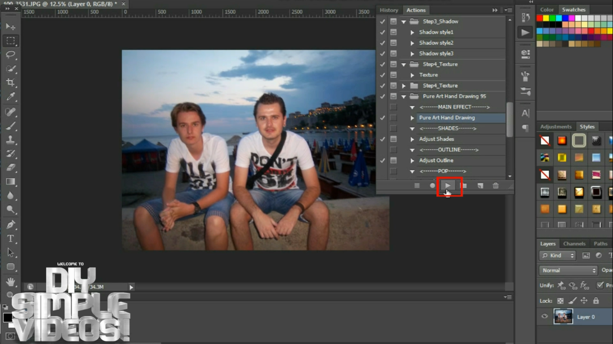Screen dimensions: 613x344
Task: Select the Gradient tool
Action: point(10,181)
